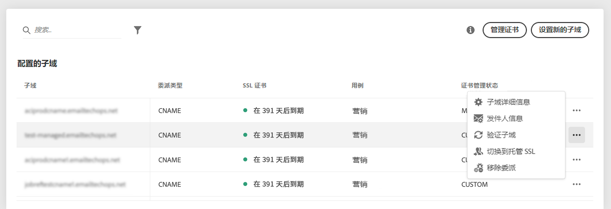
Task: Open more actions menu for third subdomain row
Action: (x=576, y=160)
